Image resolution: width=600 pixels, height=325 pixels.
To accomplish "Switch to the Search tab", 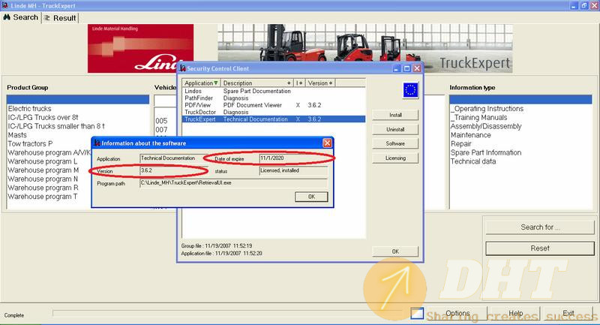I will coord(21,17).
